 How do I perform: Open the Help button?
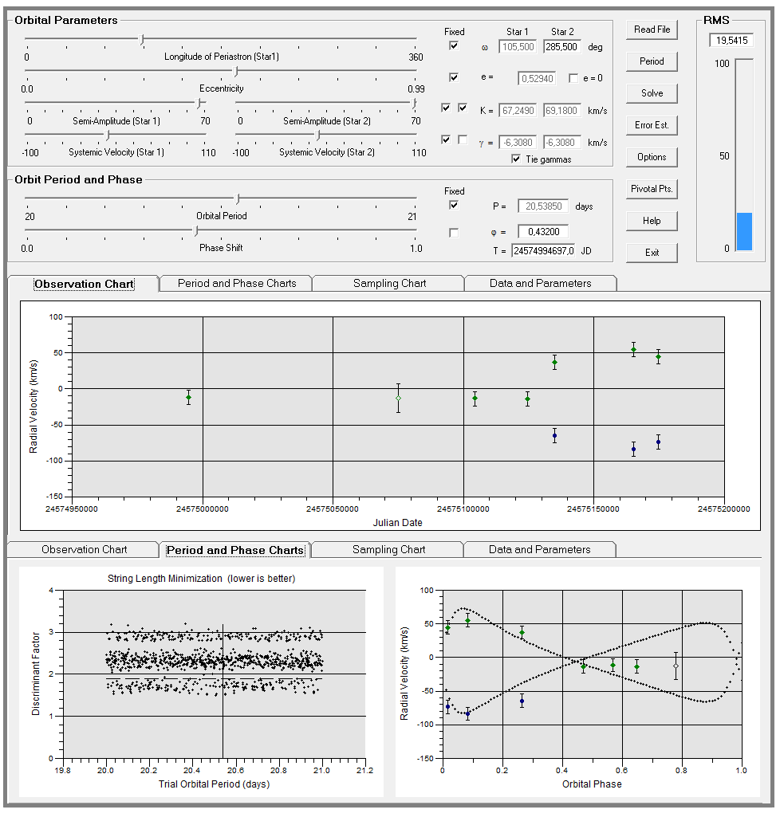coord(652,221)
